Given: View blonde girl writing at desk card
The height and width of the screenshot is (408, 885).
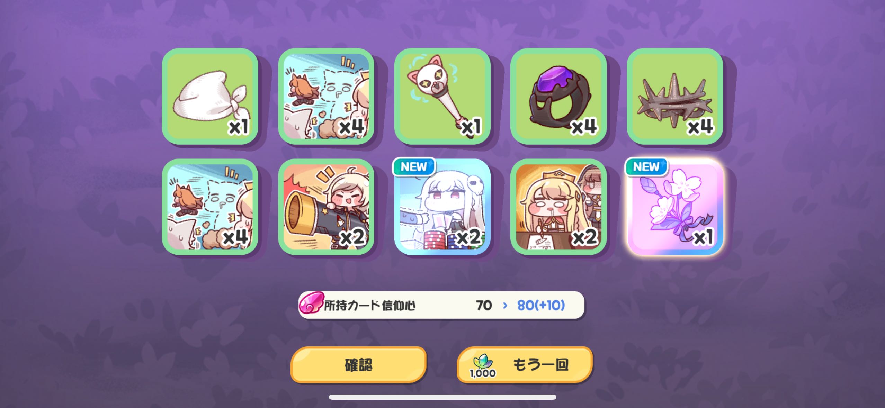Looking at the screenshot, I should 558,207.
